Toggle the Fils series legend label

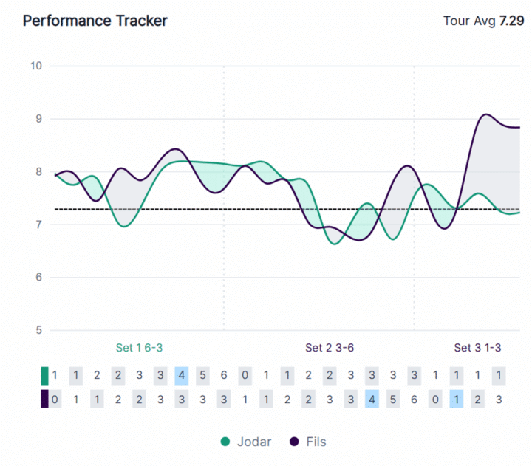(315, 442)
